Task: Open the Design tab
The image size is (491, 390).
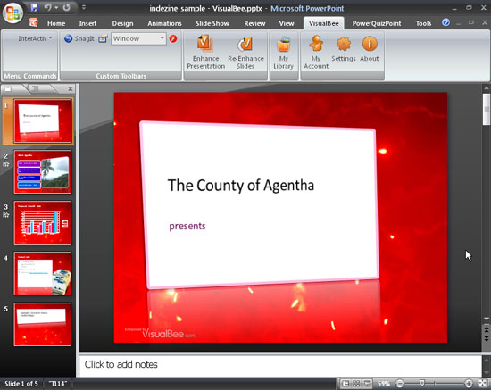Action: coord(123,23)
